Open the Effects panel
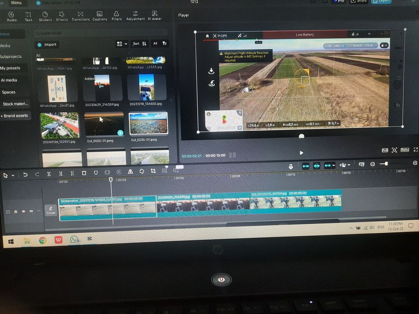 click(62, 16)
